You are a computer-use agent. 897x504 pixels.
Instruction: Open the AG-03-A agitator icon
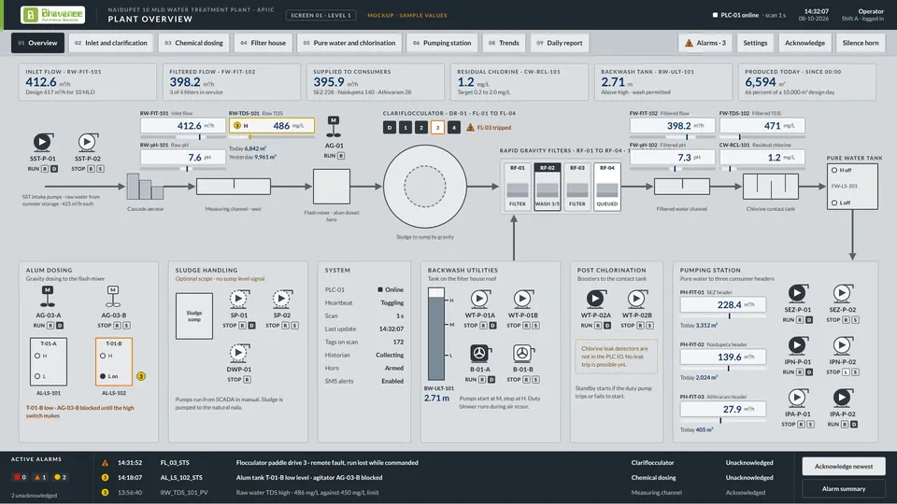point(48,297)
